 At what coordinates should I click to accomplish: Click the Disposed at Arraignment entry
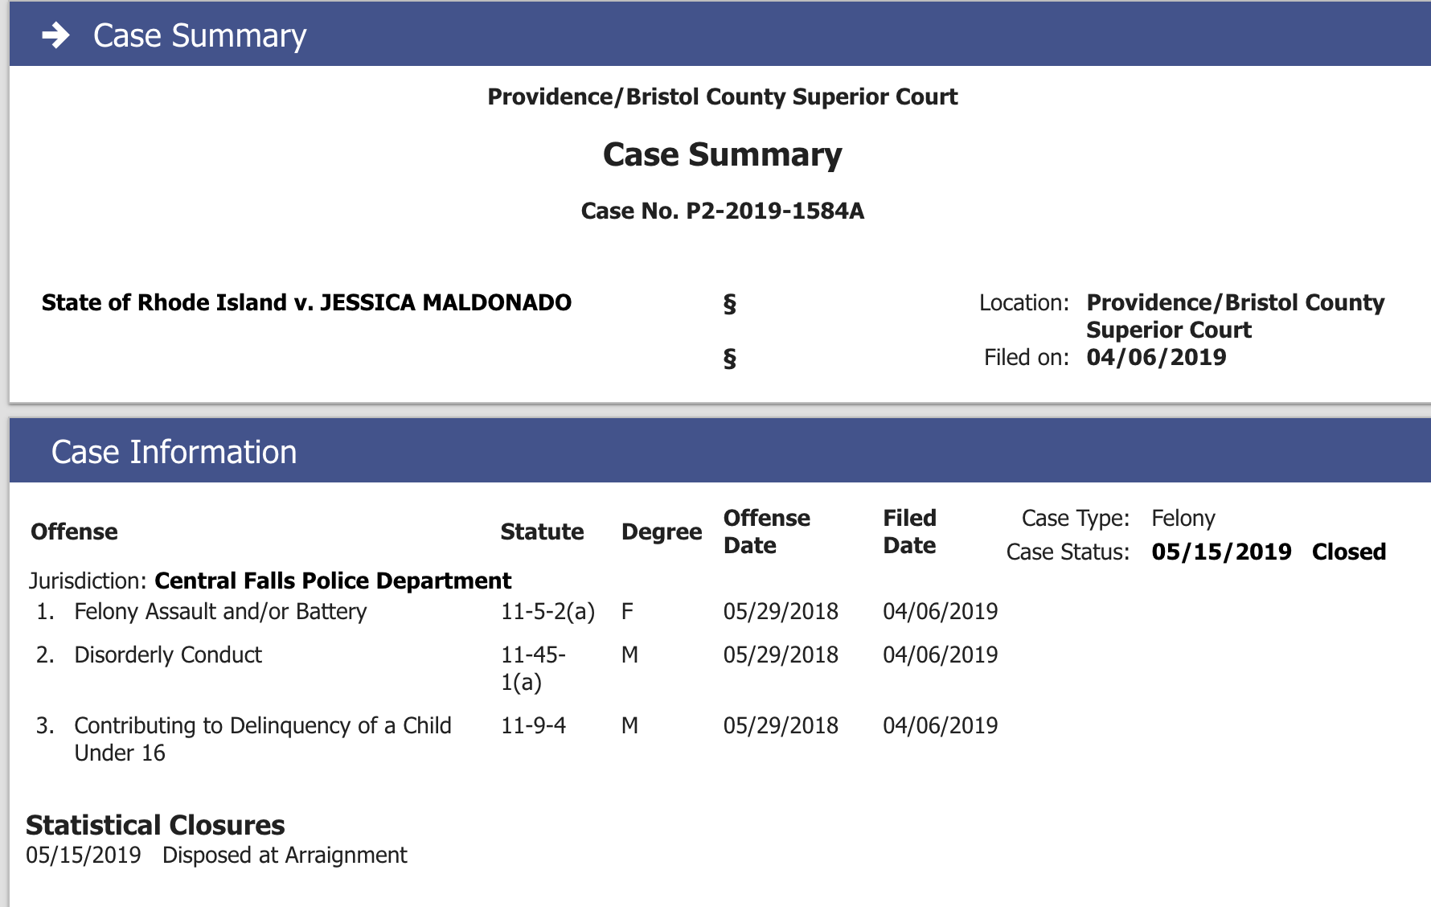point(285,855)
